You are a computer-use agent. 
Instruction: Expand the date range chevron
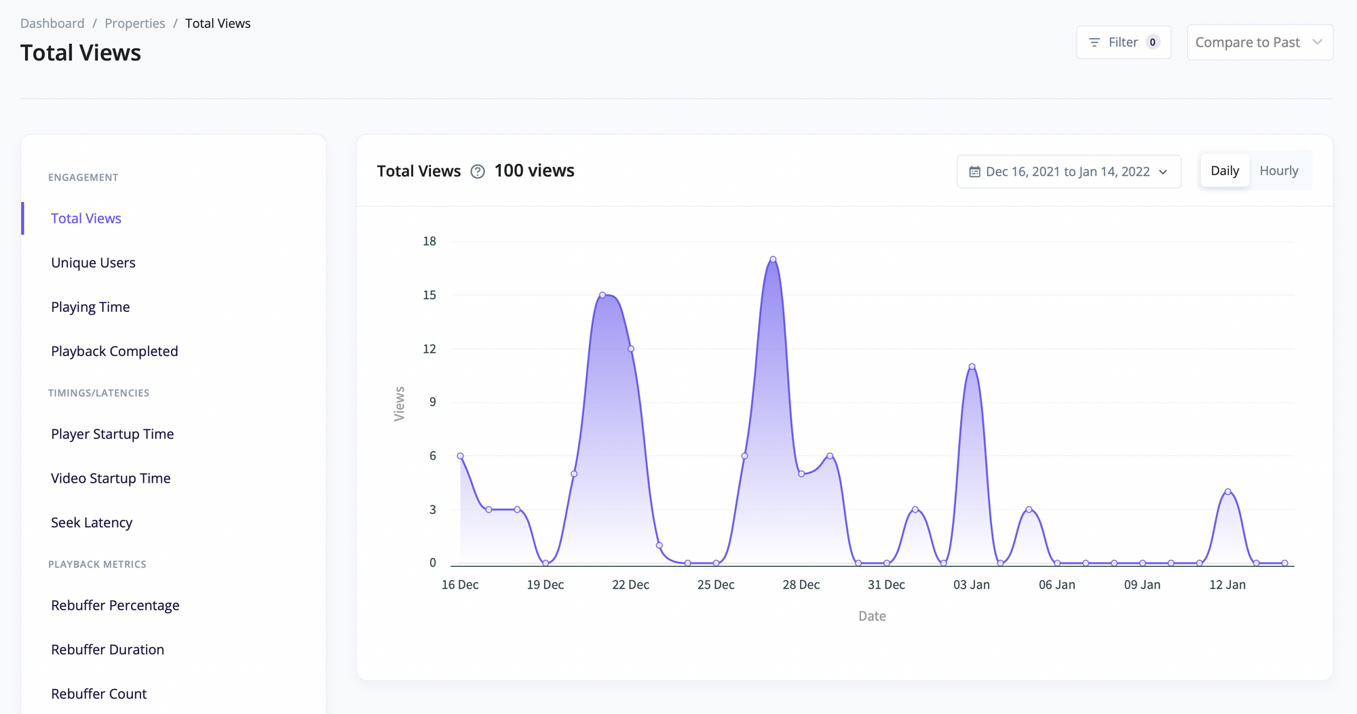coord(1163,172)
